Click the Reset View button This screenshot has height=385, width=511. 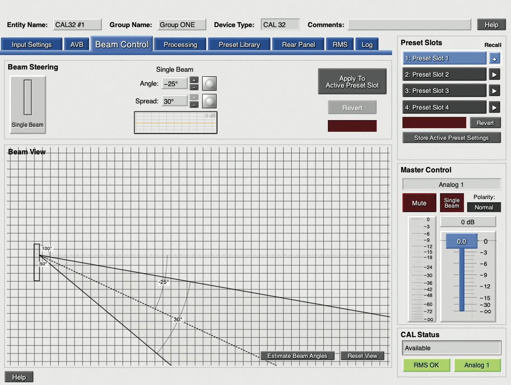pos(362,356)
